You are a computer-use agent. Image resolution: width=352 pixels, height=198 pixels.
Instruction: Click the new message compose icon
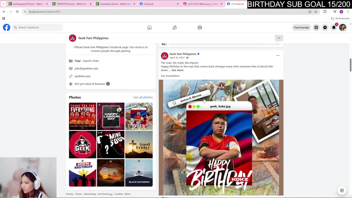(x=342, y=190)
